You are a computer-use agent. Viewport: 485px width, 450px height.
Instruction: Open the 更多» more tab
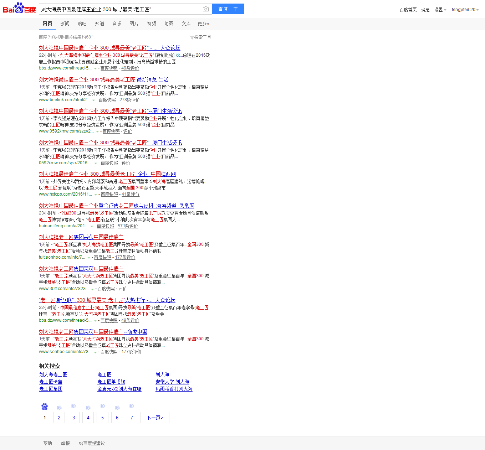204,24
